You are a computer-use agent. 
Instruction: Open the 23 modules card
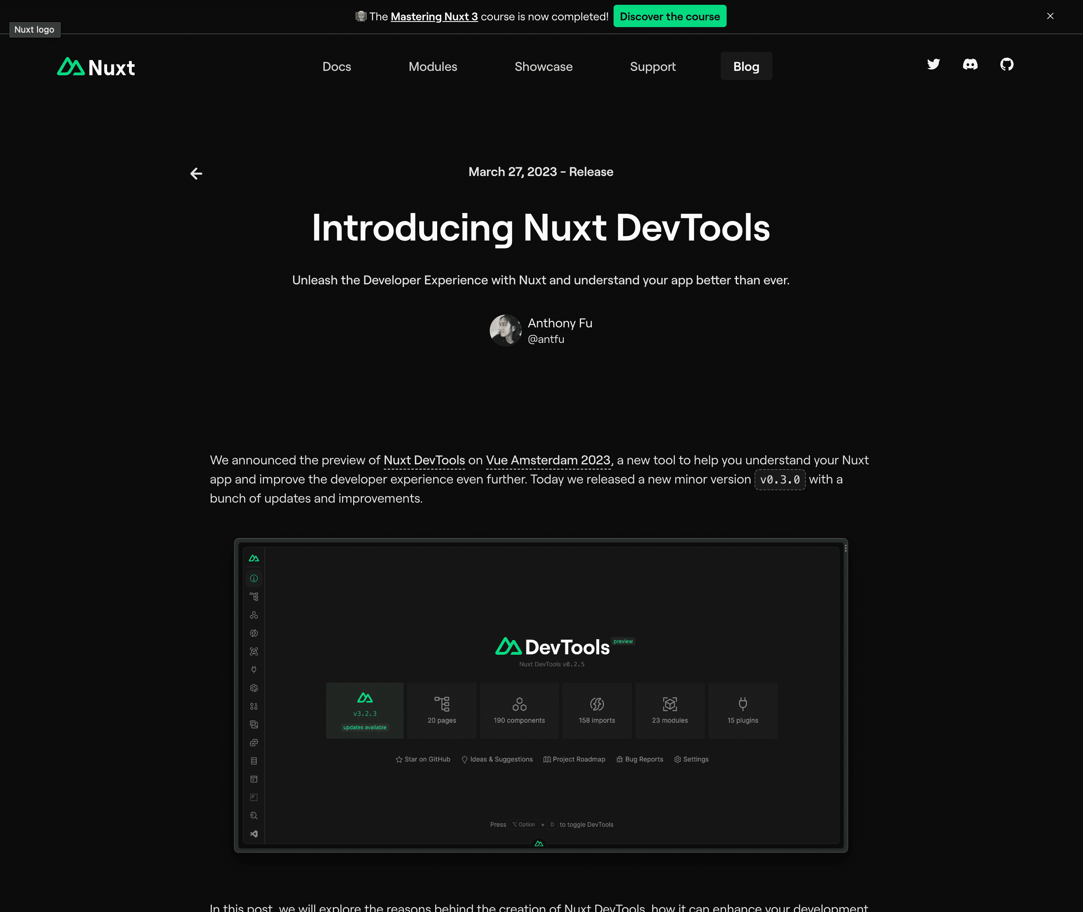coord(670,711)
